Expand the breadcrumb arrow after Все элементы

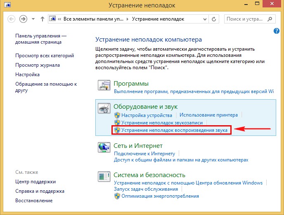[x=128, y=19]
